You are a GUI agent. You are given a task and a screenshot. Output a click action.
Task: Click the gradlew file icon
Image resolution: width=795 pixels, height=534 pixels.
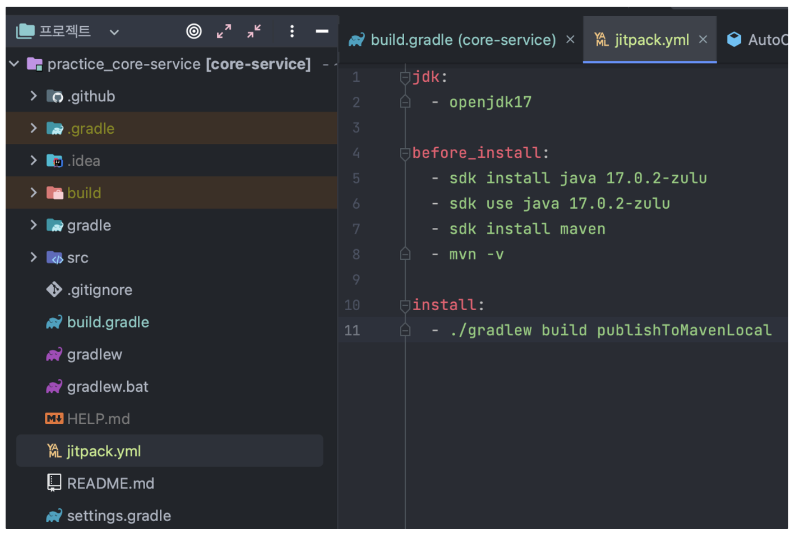(54, 355)
